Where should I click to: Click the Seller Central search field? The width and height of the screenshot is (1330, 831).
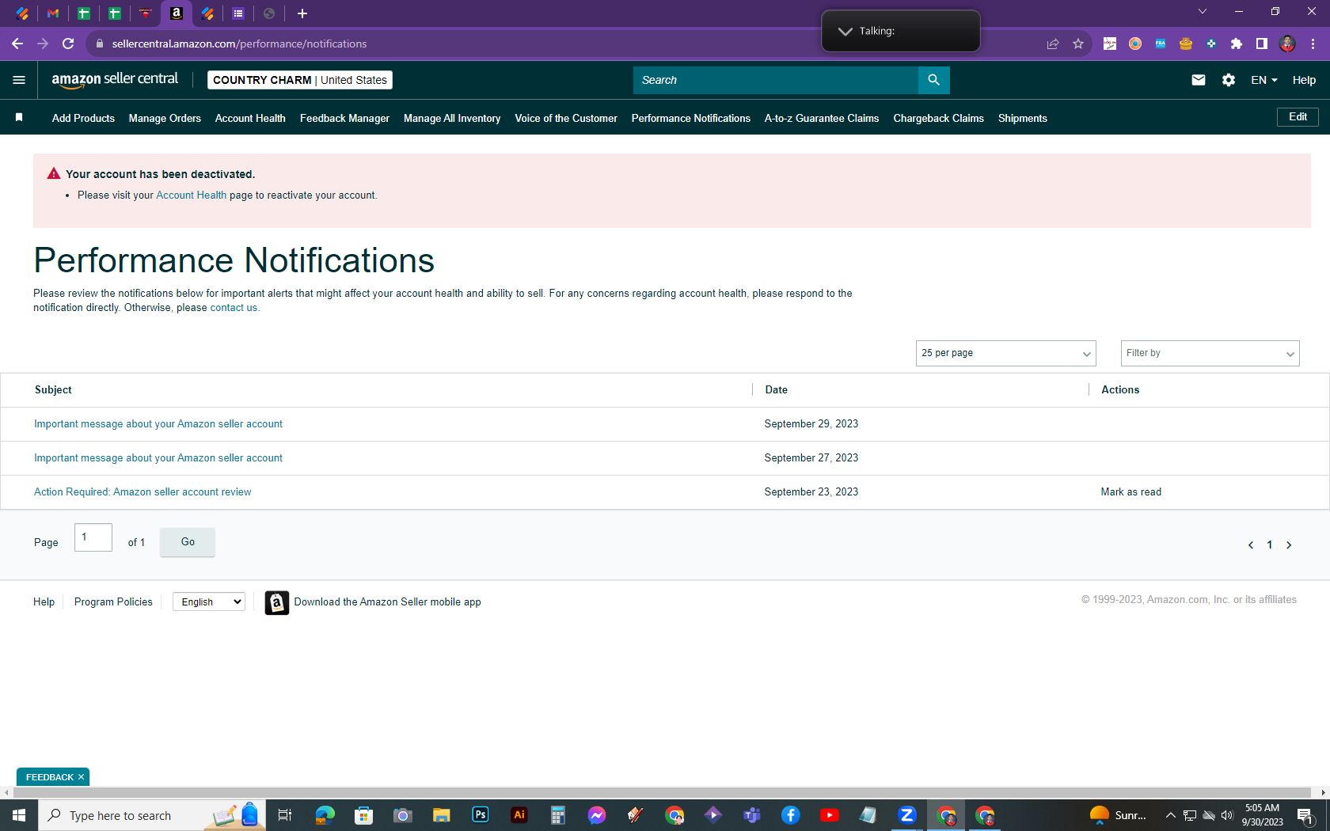tap(776, 80)
